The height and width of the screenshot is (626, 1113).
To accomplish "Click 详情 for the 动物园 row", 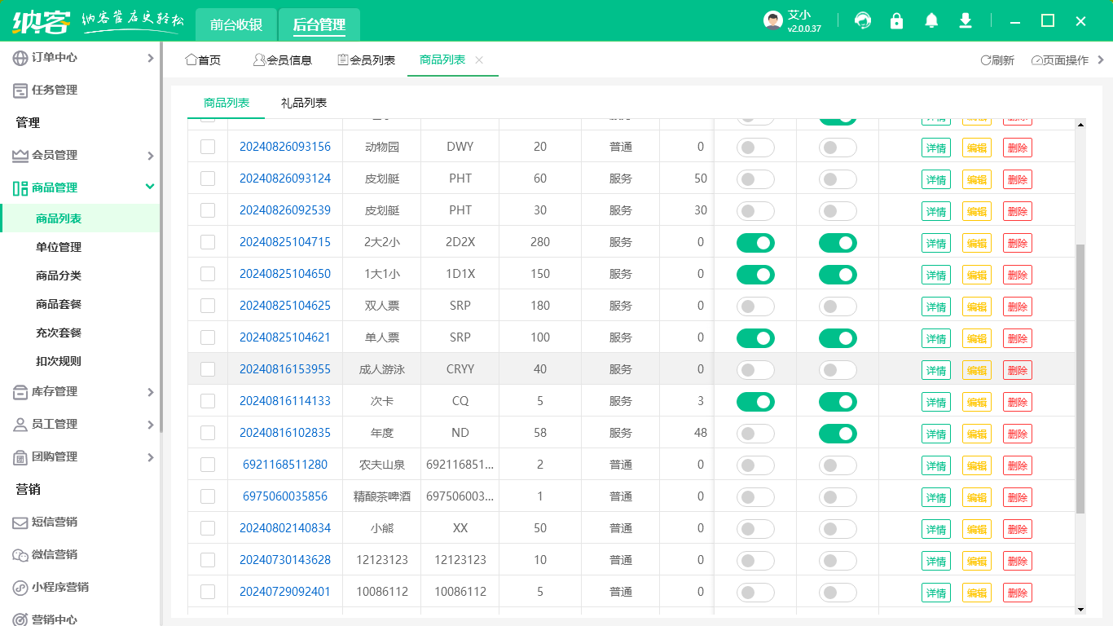I will 936,148.
